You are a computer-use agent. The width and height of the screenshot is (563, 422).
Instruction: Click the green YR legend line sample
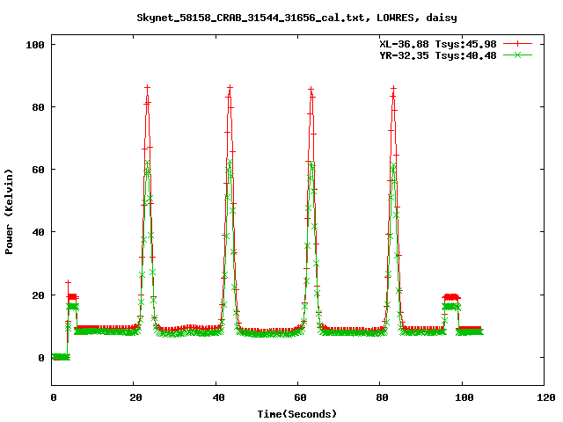[x=517, y=55]
